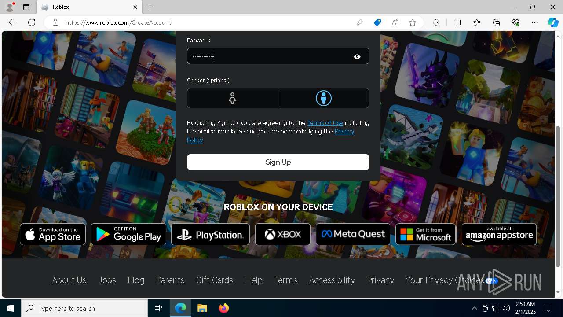Open volume control in tray
This screenshot has width=563, height=317.
[x=506, y=308]
